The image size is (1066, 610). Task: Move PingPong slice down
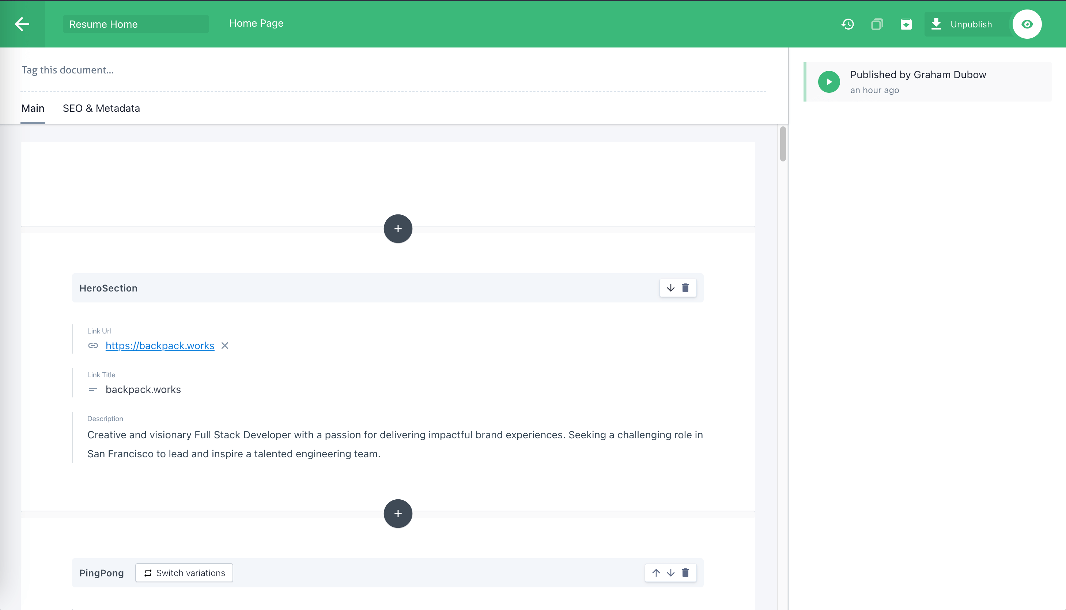(x=670, y=573)
